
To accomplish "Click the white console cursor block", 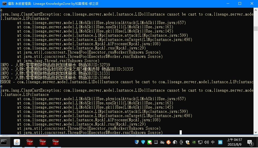I will click(181, 132).
